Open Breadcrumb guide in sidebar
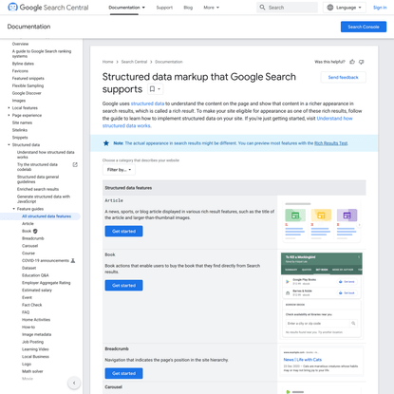Viewport: 394px width, 394px height. click(33, 238)
